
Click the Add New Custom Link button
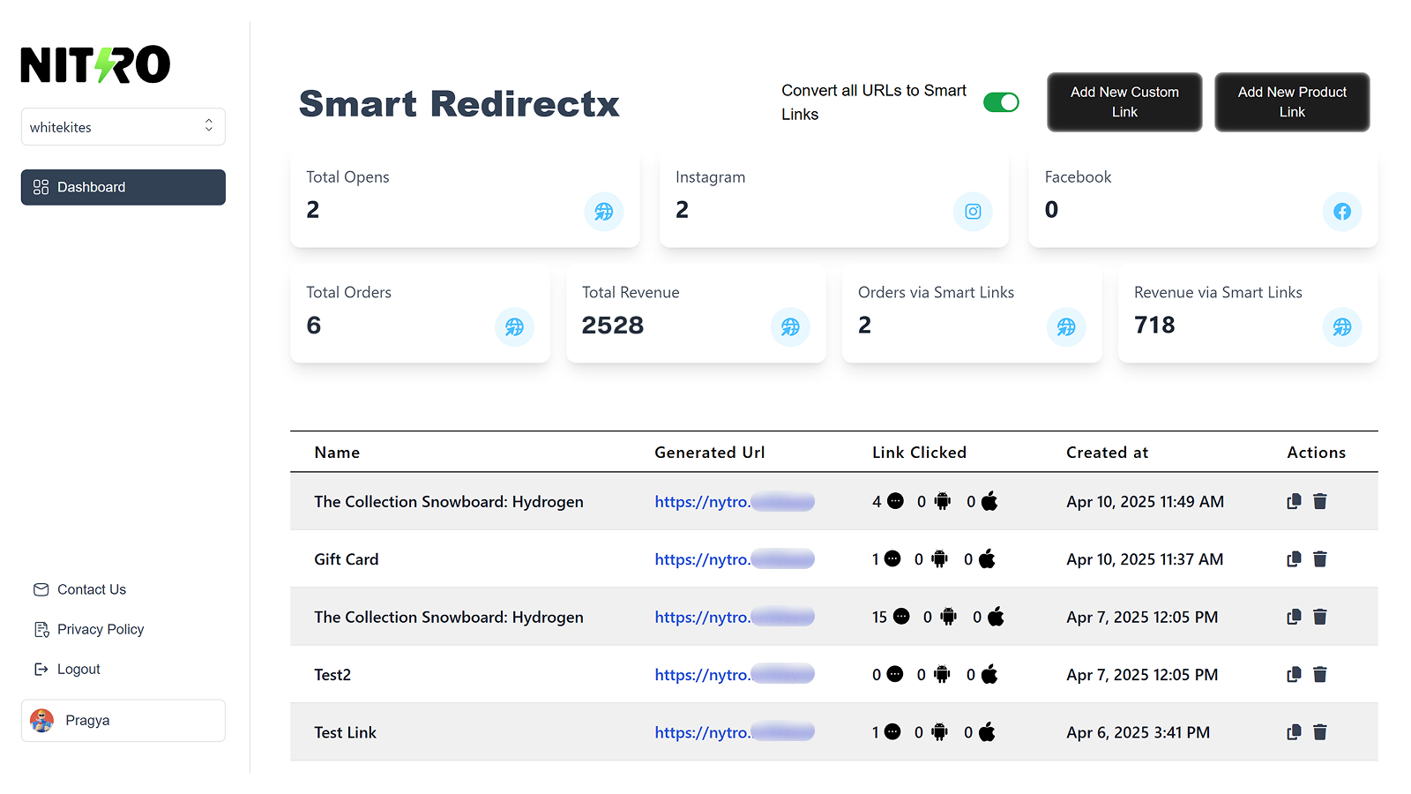1124,101
